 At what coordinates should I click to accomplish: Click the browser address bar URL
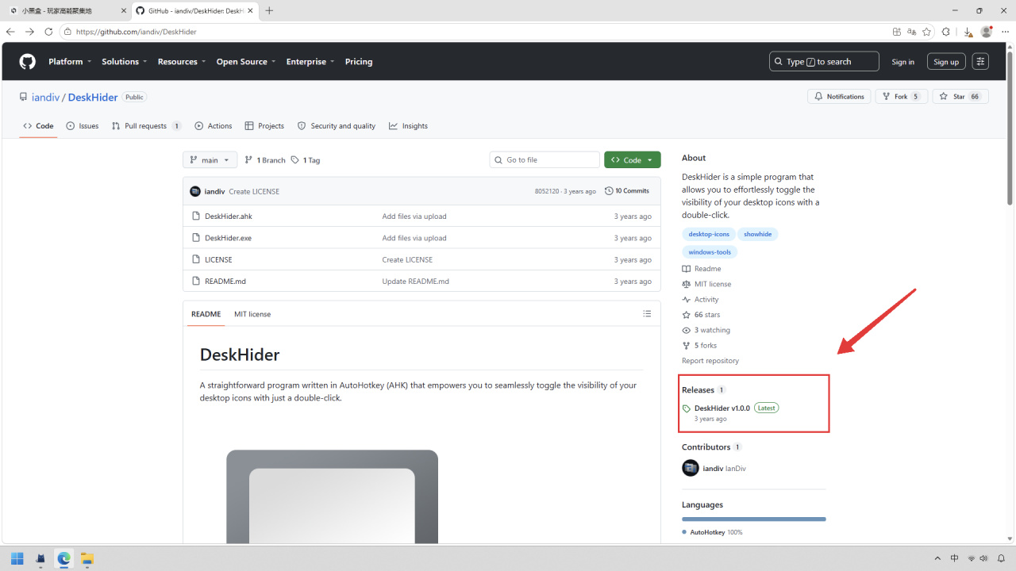tap(137, 32)
